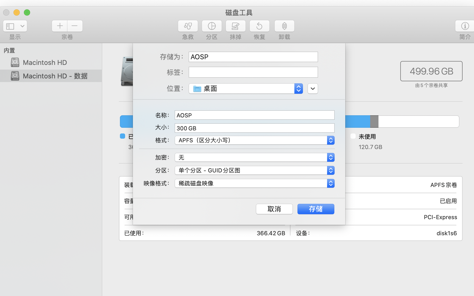Click the 内置 internal section header in sidebar
The width and height of the screenshot is (474, 296).
9,50
